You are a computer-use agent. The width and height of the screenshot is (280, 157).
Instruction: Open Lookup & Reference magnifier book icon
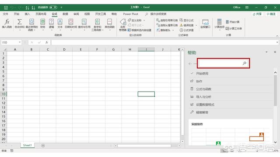(84, 22)
